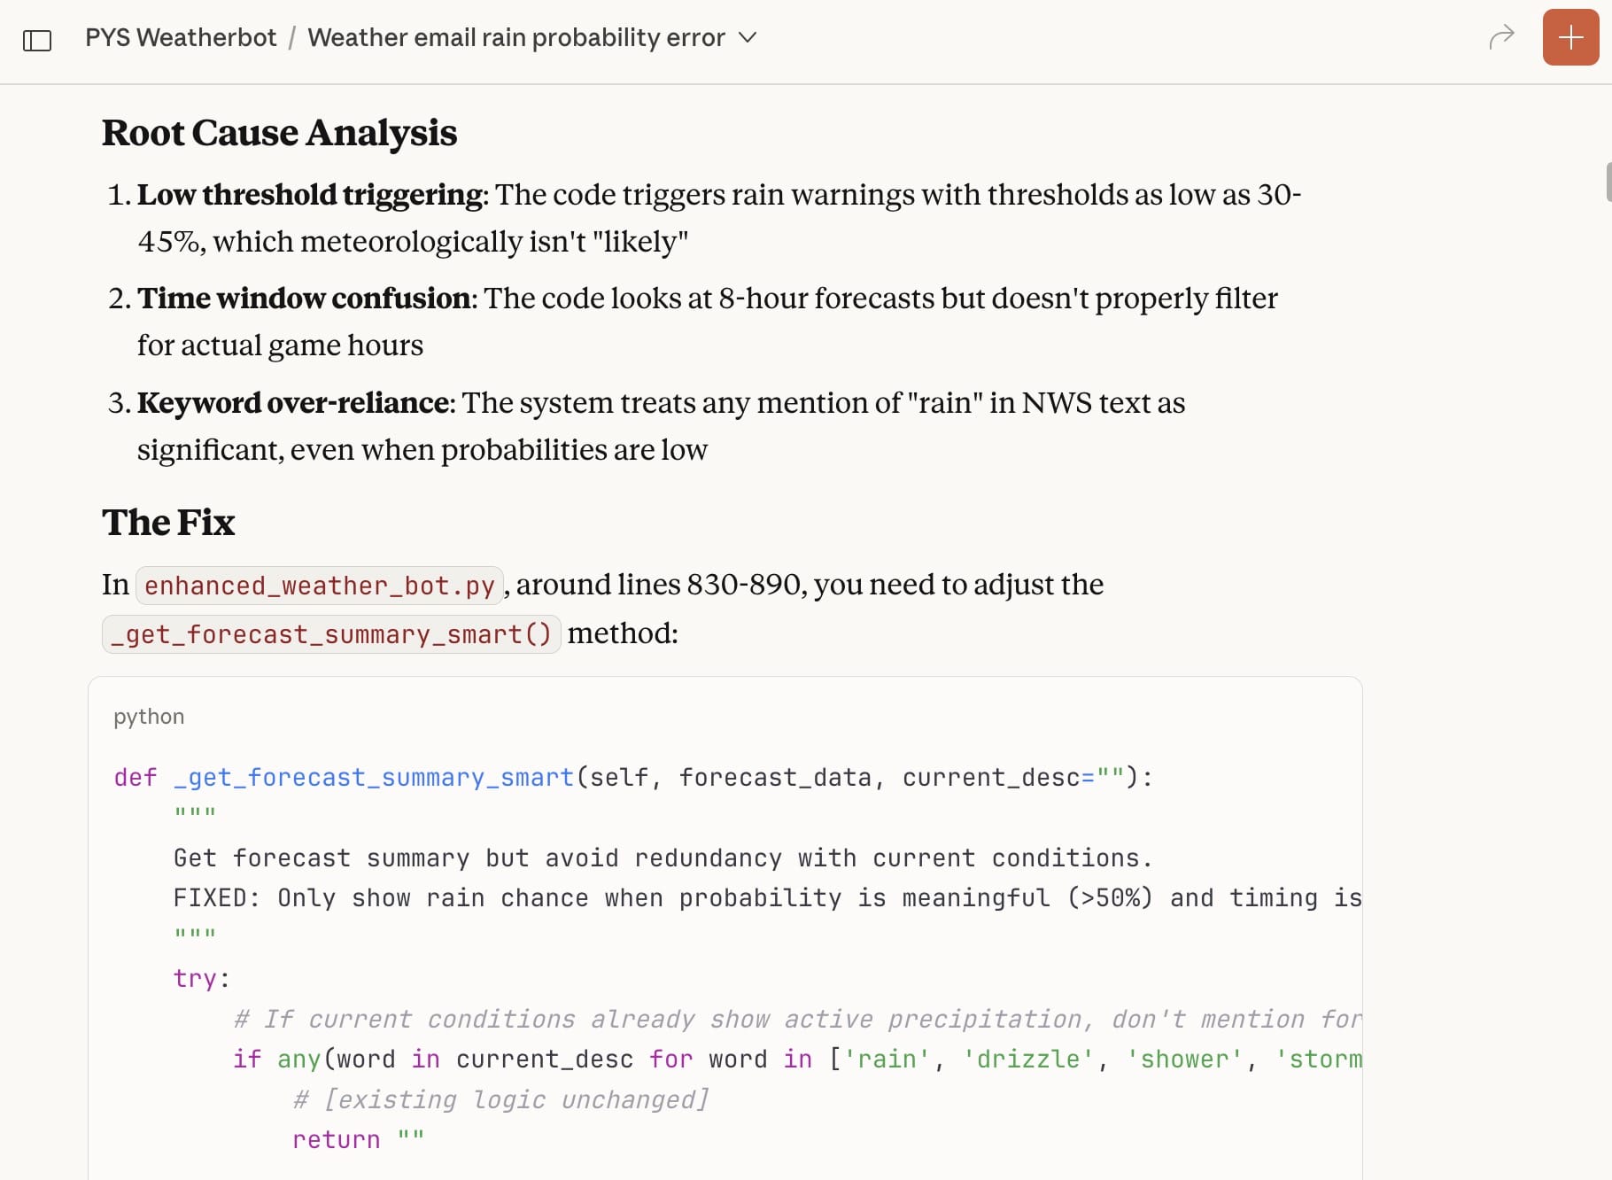Click the share arrow icon
Viewport: 1612px width, 1180px height.
click(x=1501, y=37)
